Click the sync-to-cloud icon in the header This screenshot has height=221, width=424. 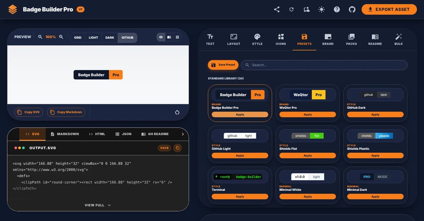[306, 10]
